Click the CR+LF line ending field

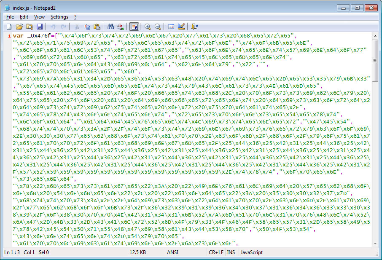tap(216, 252)
